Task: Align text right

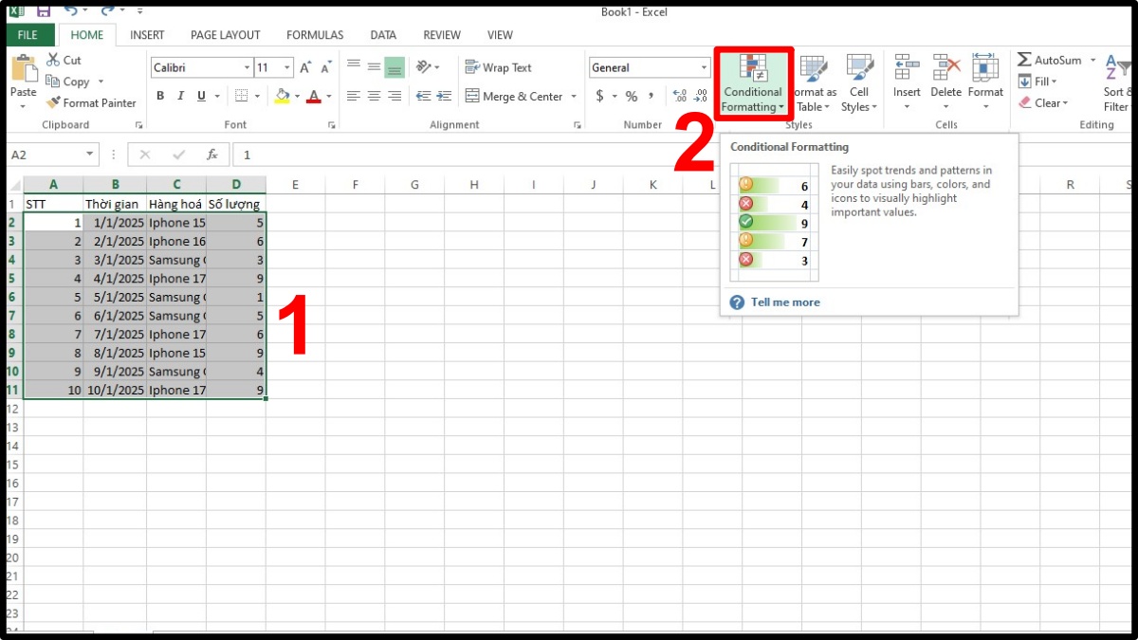Action: 395,96
